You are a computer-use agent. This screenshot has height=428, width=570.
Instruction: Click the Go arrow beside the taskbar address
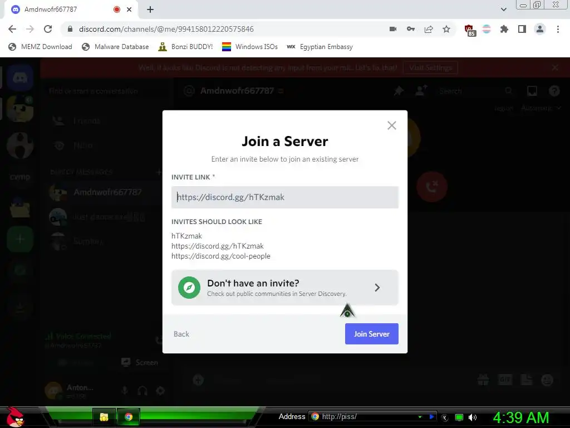(x=431, y=417)
